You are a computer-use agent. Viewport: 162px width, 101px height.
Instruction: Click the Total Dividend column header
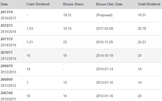[x=149, y=4]
